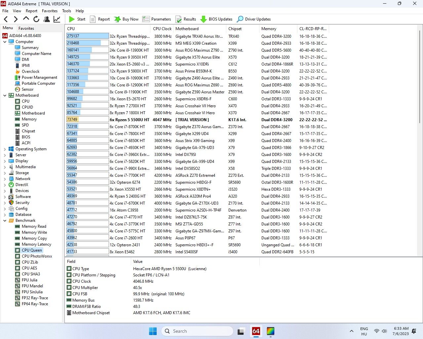
Task: Click the Refresh toolbar icon
Action: click(36, 19)
